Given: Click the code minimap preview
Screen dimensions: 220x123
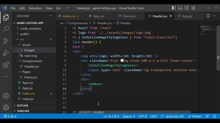Looking at the screenshot, I should click(x=208, y=30).
